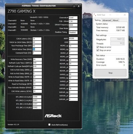Click the tWRRD_sg value field

click(x=73, y=74)
